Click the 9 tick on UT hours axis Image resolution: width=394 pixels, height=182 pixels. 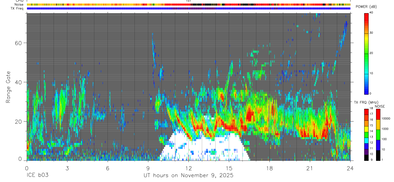click(x=148, y=168)
